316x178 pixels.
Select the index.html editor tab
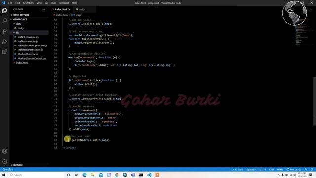tap(61, 9)
